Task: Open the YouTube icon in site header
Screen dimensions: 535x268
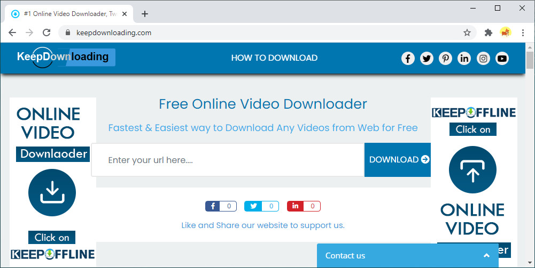Action: [x=502, y=58]
